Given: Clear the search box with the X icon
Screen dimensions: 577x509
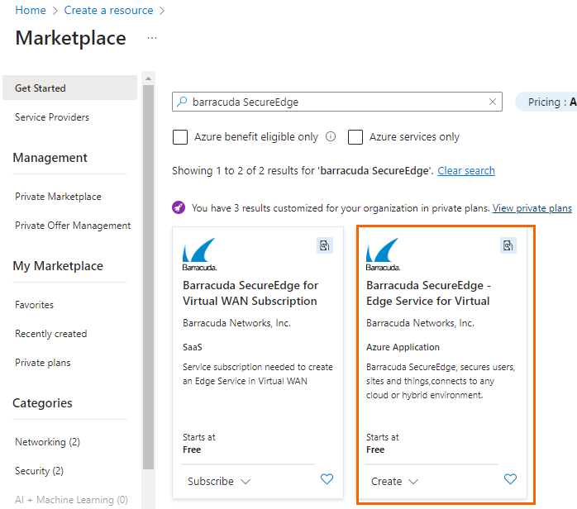Looking at the screenshot, I should 494,102.
